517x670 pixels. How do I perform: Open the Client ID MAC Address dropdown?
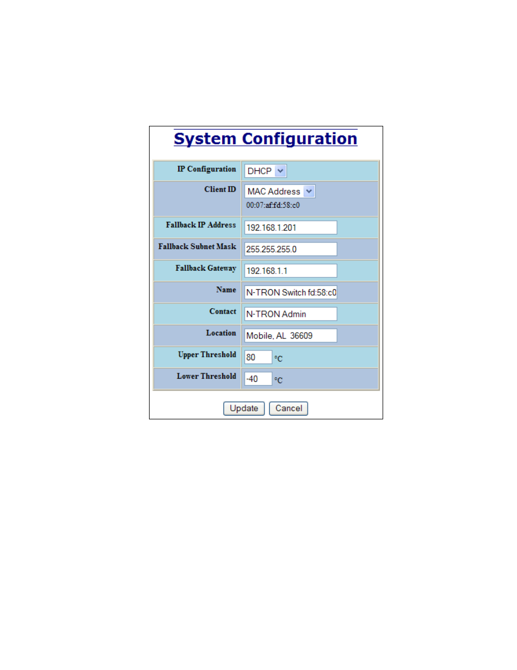tap(280, 192)
